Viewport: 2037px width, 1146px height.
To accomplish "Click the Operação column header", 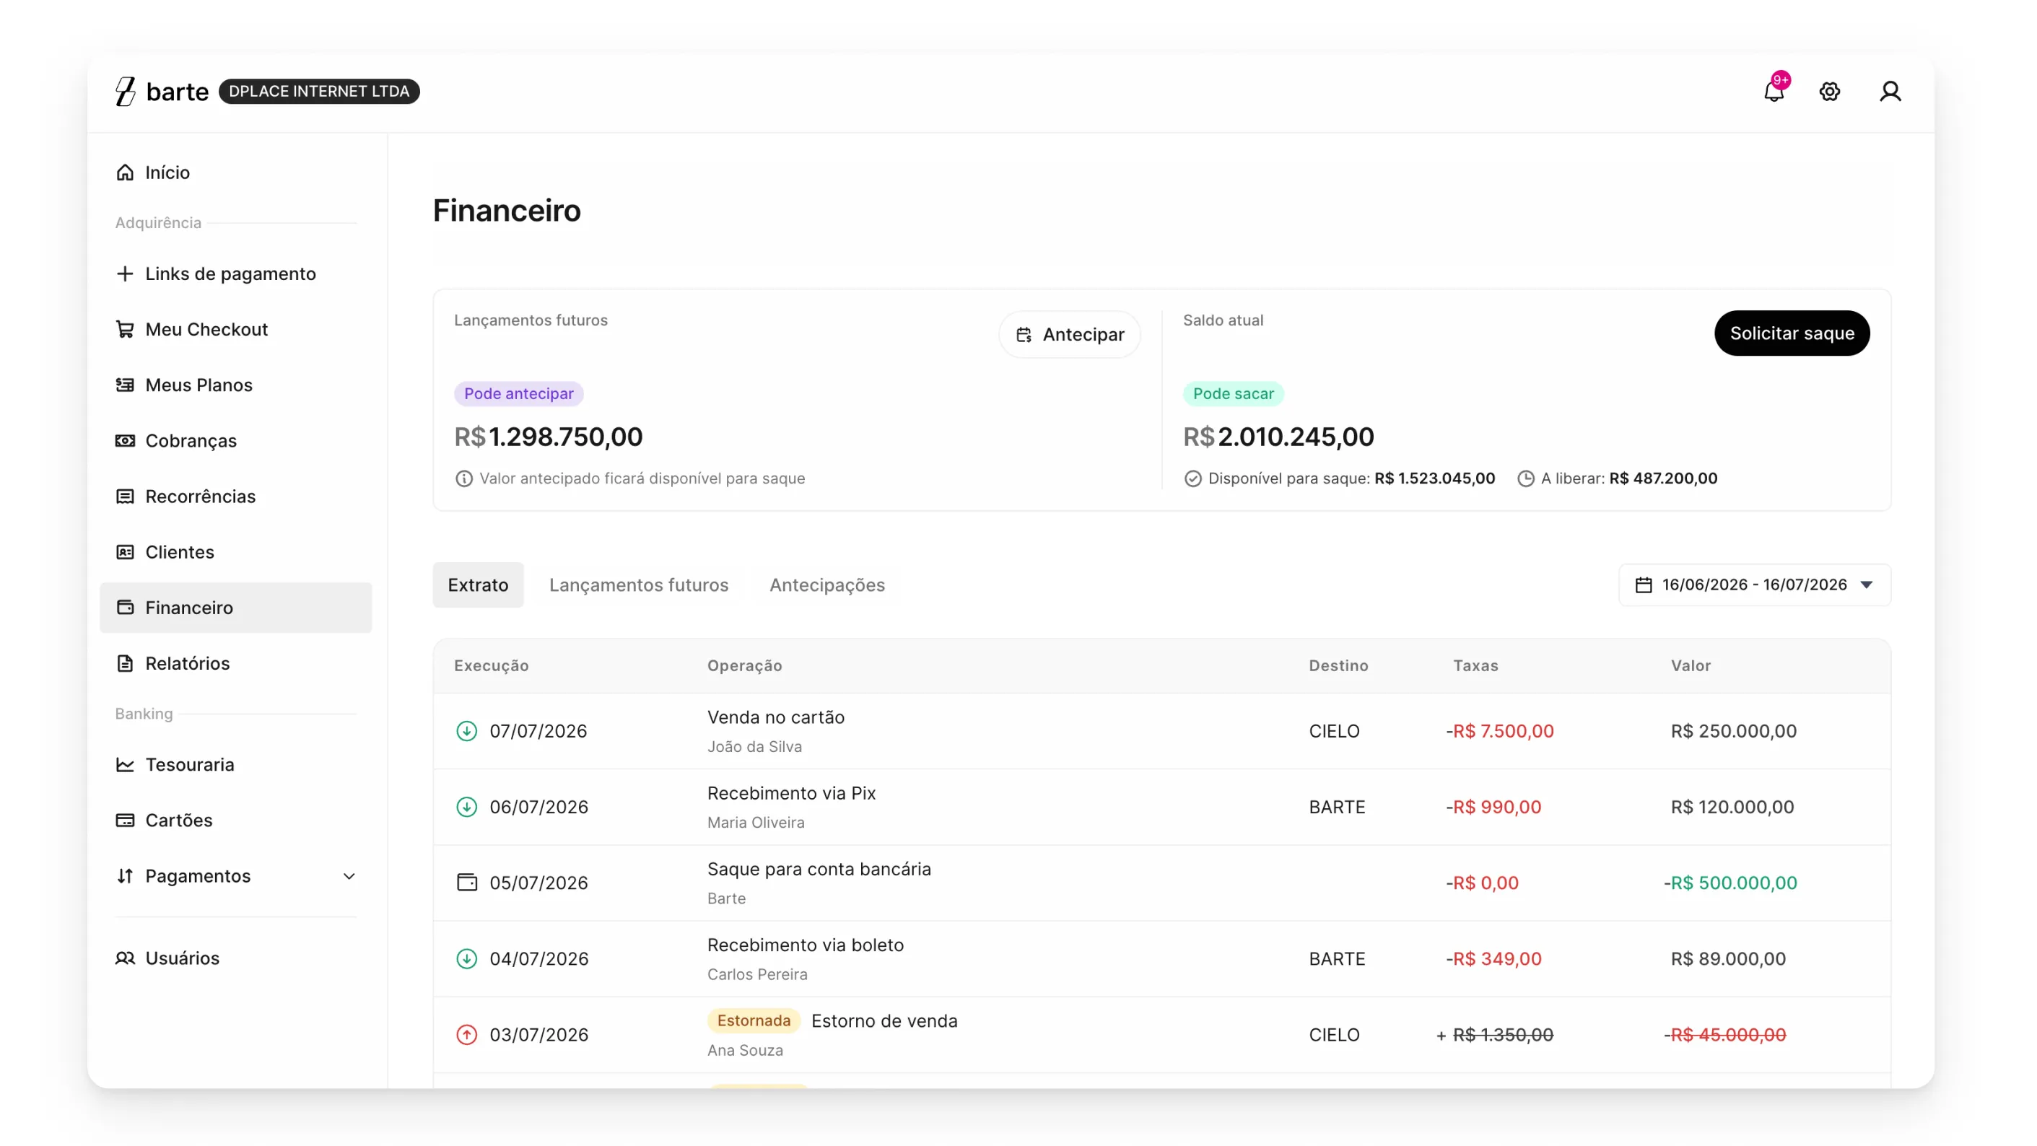I will click(744, 665).
